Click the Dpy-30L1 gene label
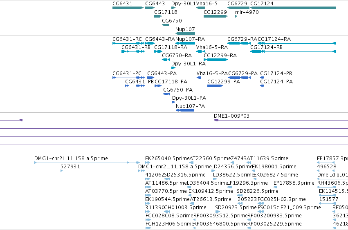Viewport: 348px width, 230px height. click(x=184, y=4)
